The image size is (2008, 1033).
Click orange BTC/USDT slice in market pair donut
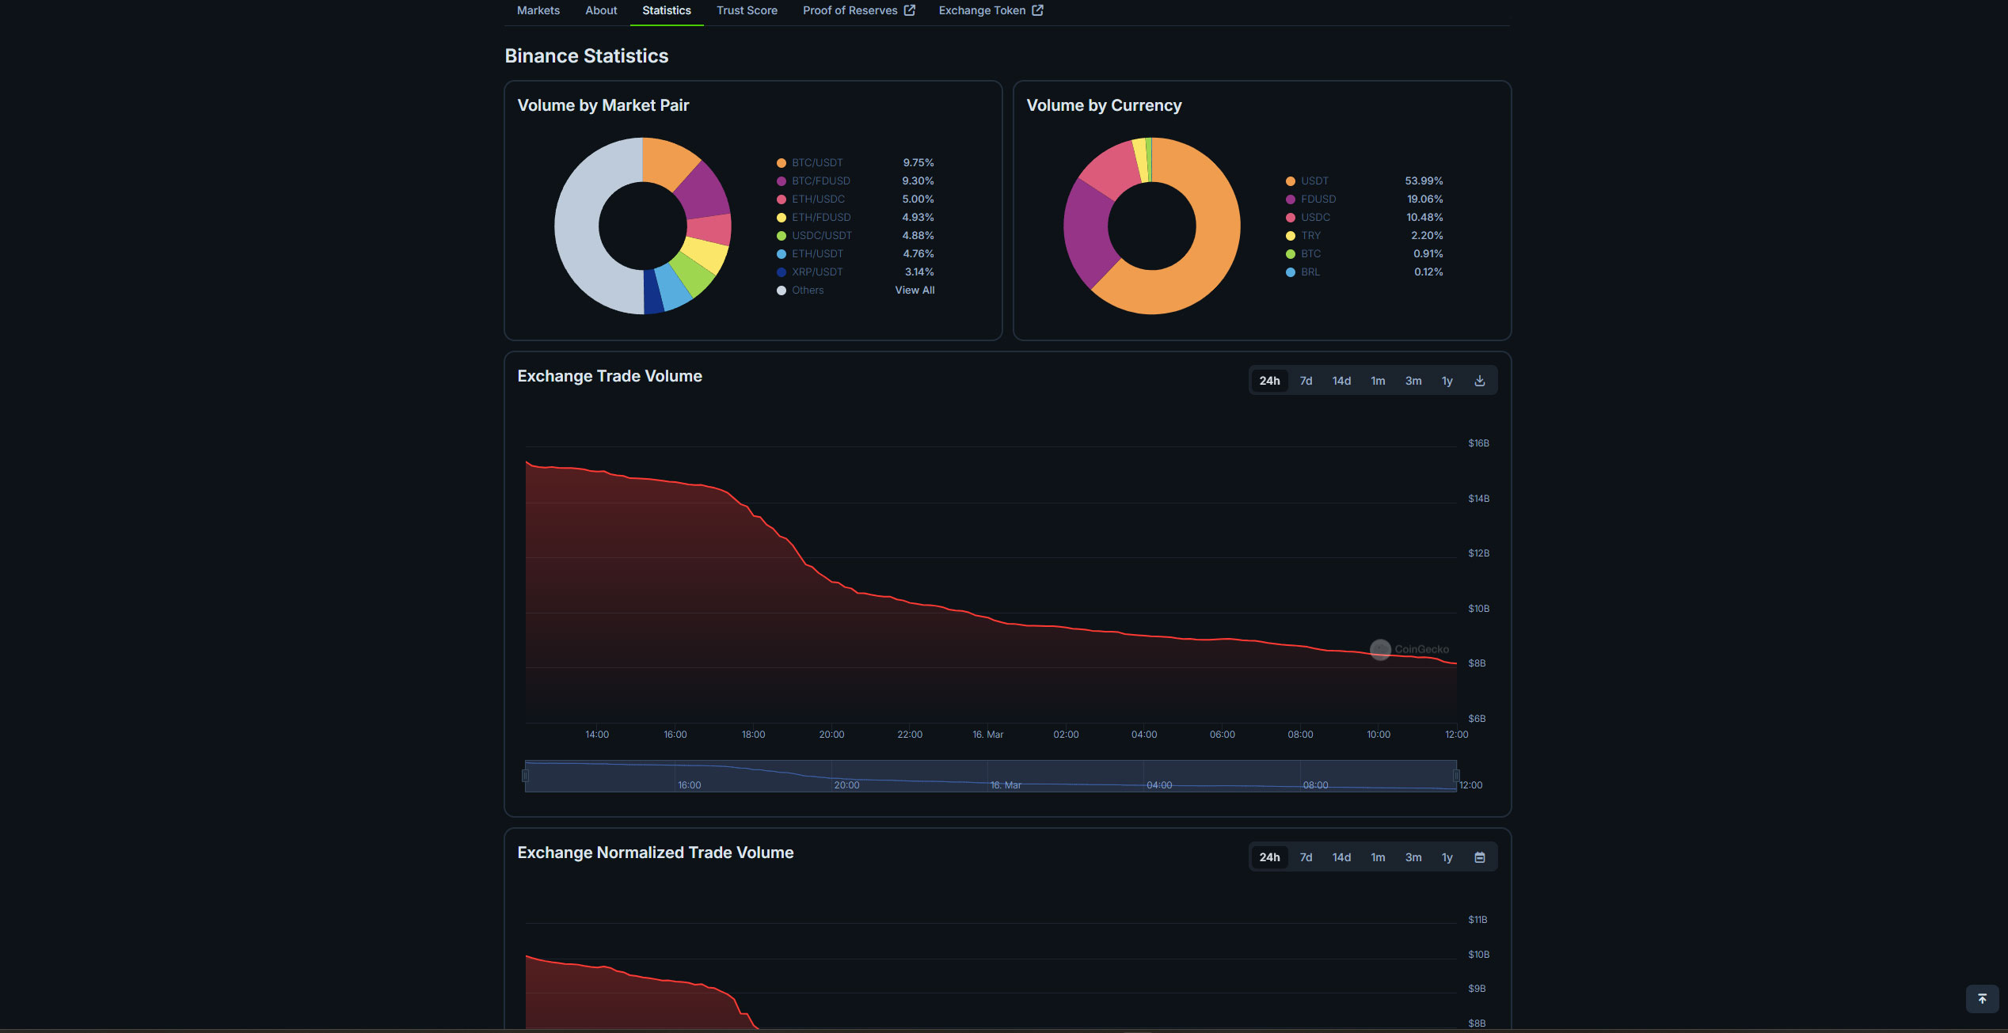(x=667, y=161)
